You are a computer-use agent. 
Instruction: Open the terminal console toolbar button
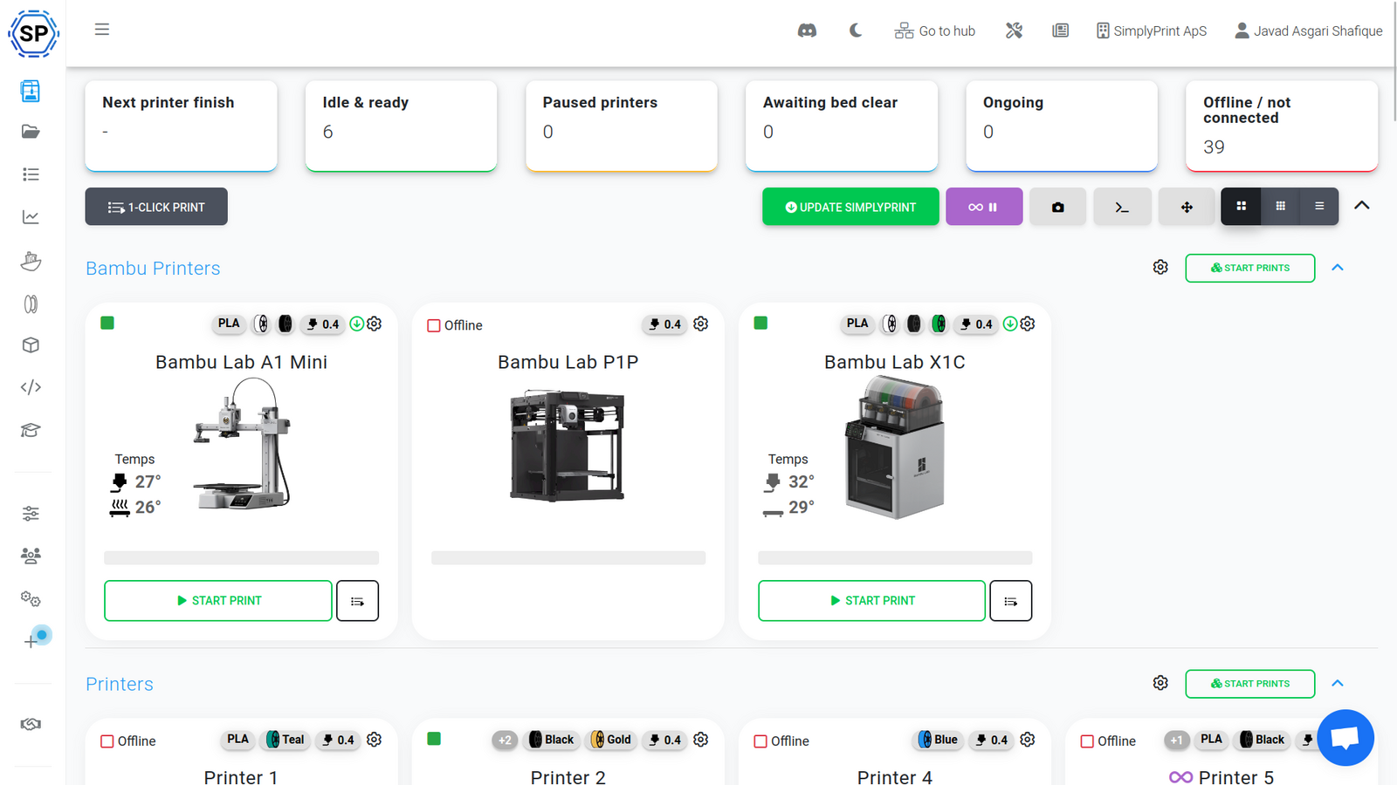(1122, 207)
